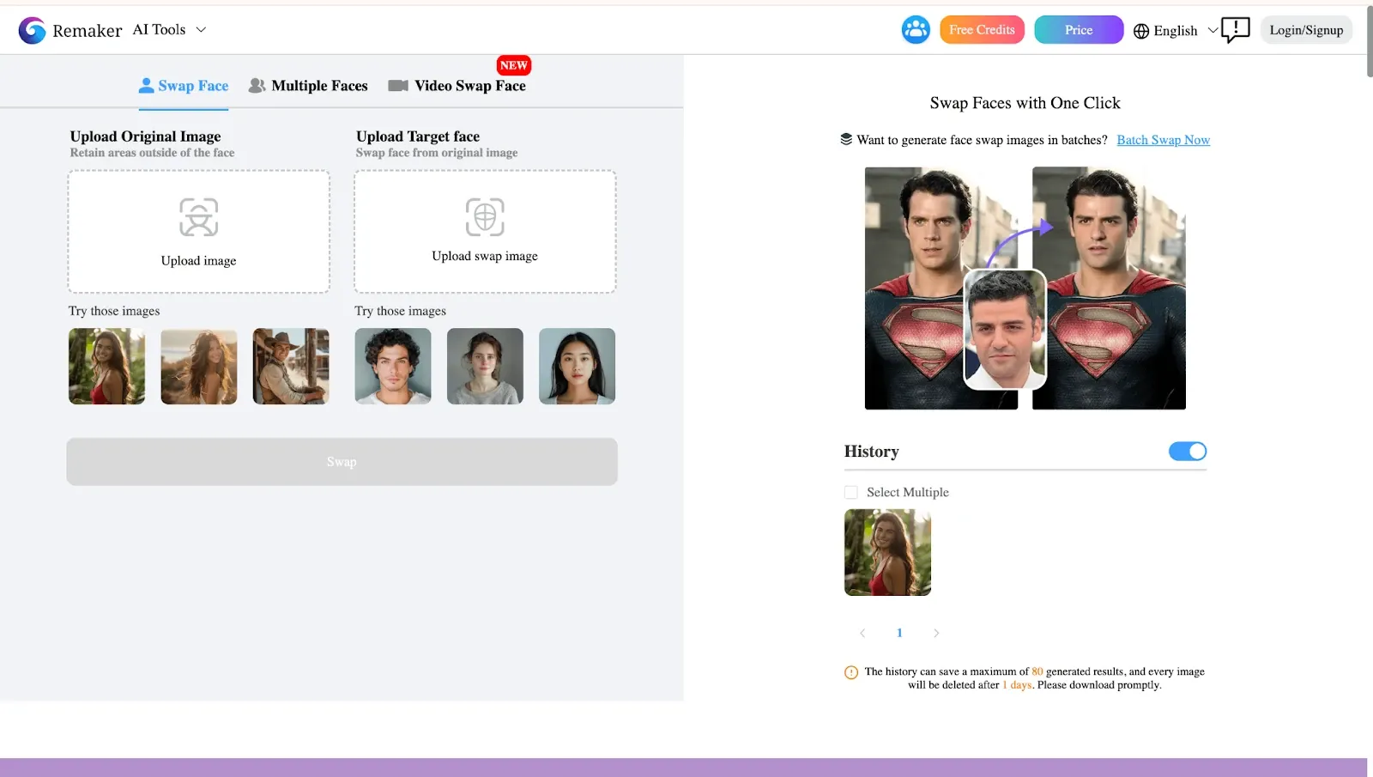Click the page vertical scrollbar
The image size is (1373, 777).
click(x=1370, y=43)
